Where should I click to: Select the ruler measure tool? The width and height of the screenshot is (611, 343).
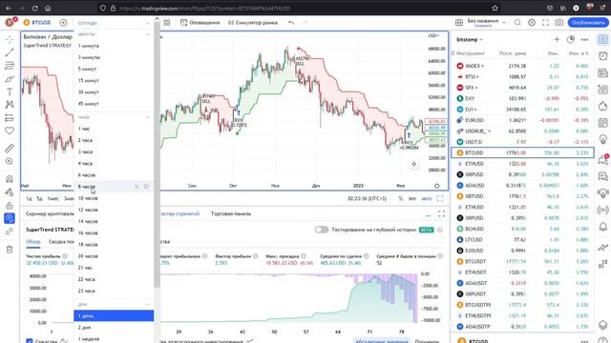tap(10, 149)
